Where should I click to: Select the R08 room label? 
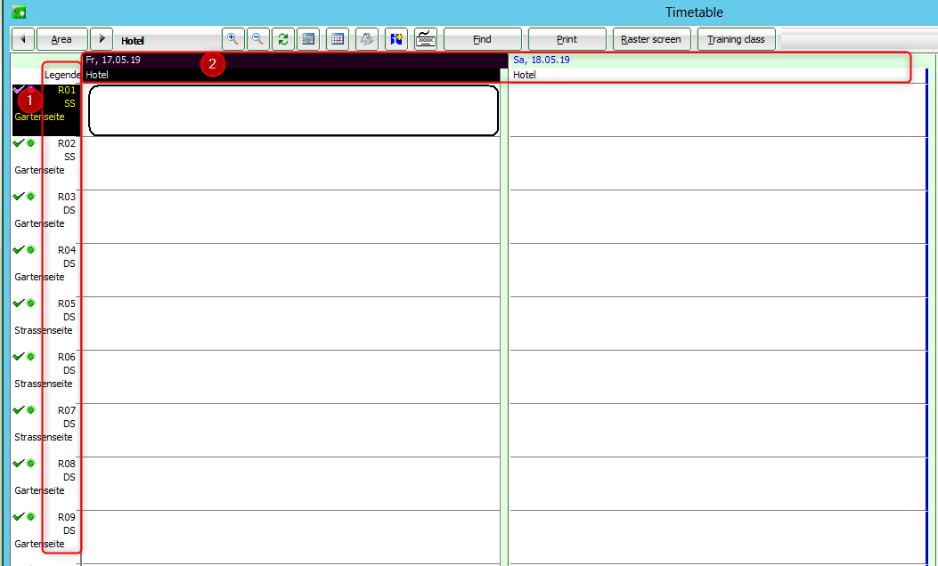(67, 463)
